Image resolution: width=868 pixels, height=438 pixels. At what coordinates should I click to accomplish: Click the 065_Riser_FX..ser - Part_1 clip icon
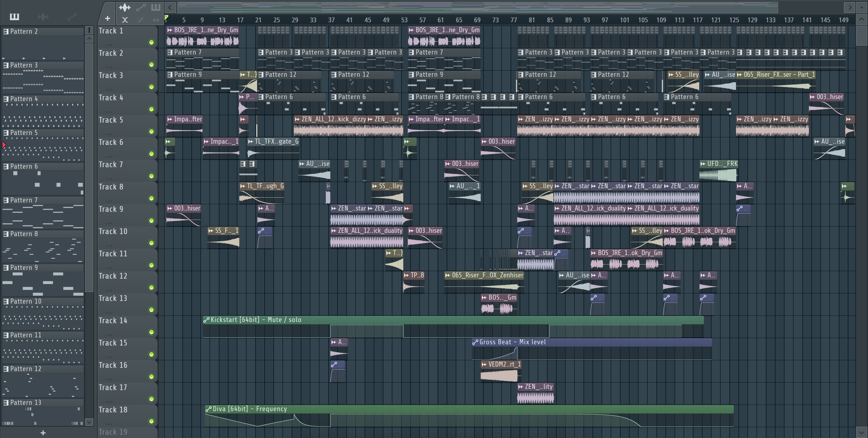tap(739, 75)
